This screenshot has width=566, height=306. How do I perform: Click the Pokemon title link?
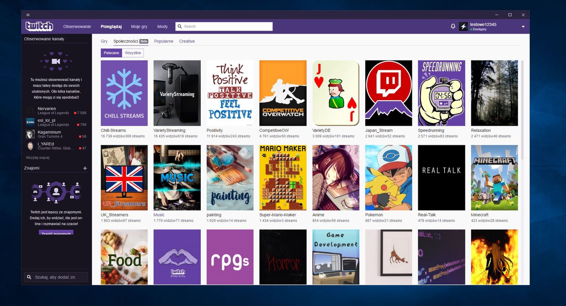(x=374, y=215)
